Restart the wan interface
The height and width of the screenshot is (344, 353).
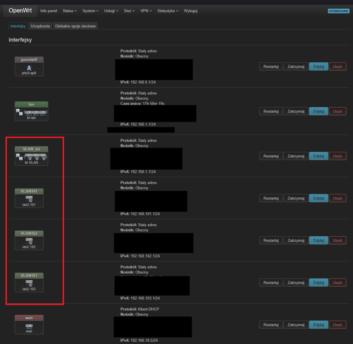pyautogui.click(x=271, y=325)
